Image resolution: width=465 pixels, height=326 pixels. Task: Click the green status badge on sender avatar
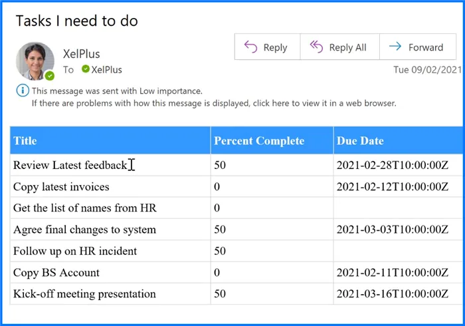[50, 76]
